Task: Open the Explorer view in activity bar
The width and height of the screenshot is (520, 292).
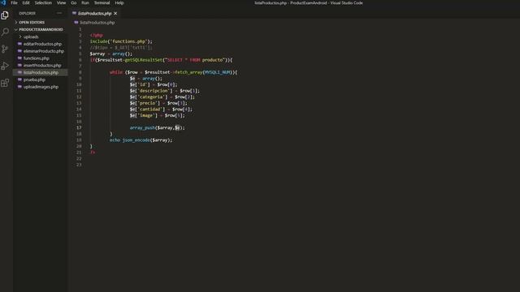Action: [5, 15]
